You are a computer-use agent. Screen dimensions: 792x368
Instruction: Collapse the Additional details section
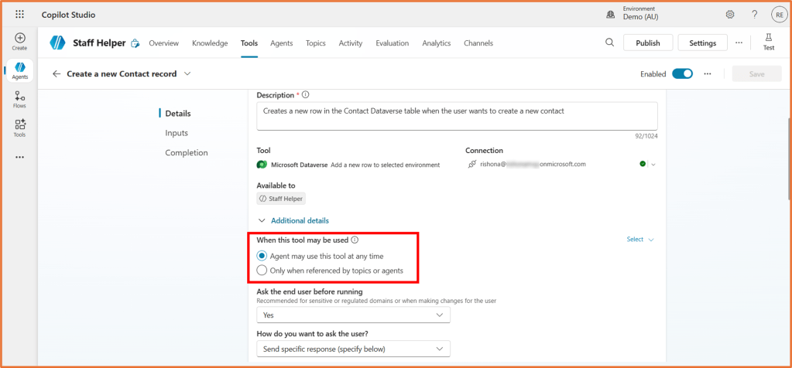(262, 220)
